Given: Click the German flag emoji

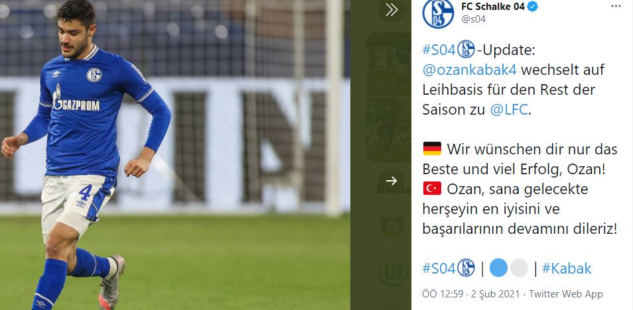Looking at the screenshot, I should [x=432, y=149].
